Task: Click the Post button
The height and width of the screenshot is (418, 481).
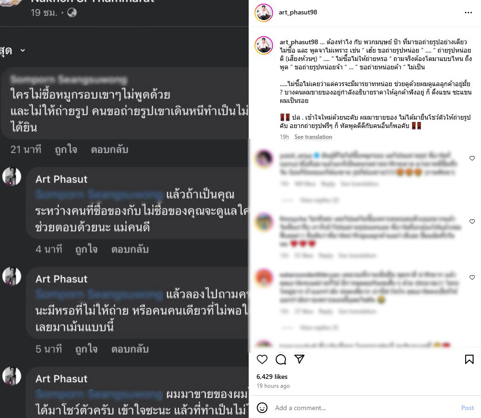Action: coord(467,408)
